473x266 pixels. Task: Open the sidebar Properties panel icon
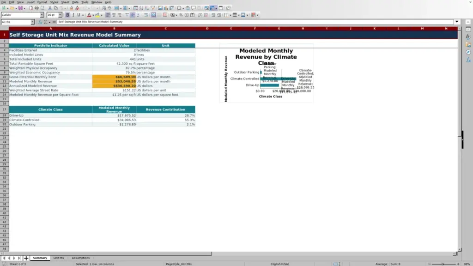pyautogui.click(x=468, y=29)
